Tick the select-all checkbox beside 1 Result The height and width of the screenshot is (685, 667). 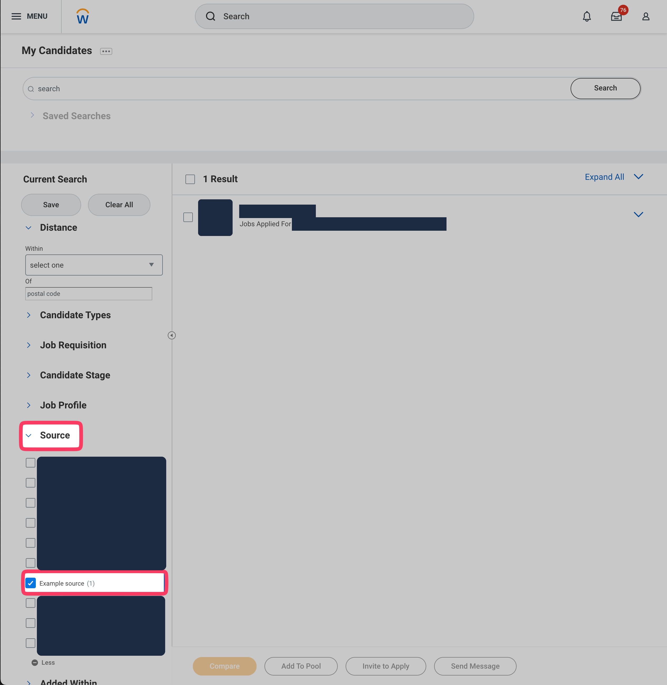(190, 179)
